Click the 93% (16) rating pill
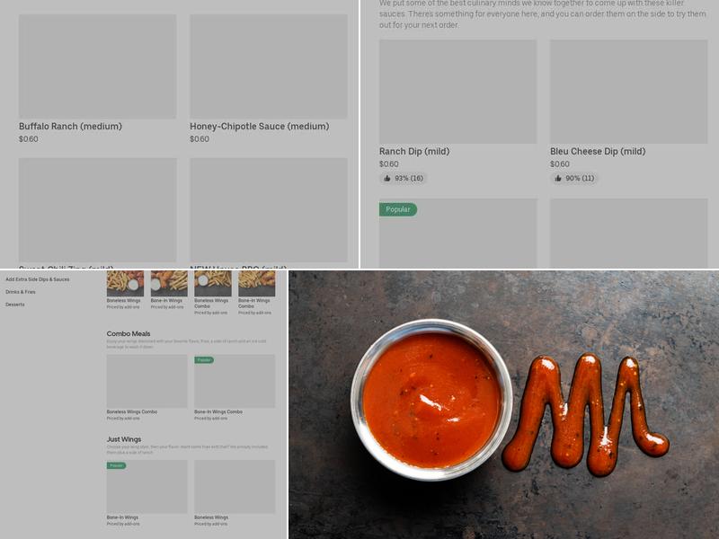 [404, 178]
